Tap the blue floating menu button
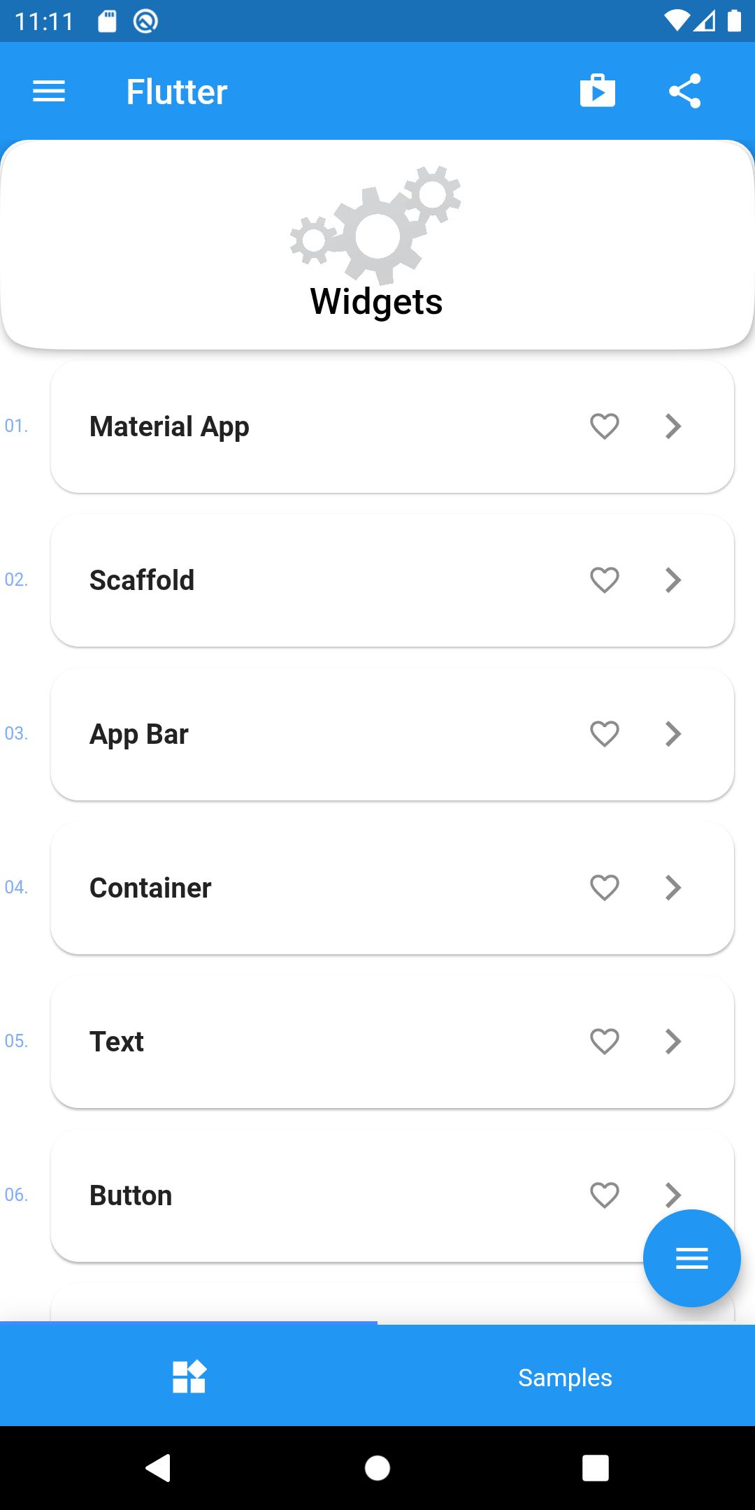The height and width of the screenshot is (1510, 755). pyautogui.click(x=691, y=1258)
